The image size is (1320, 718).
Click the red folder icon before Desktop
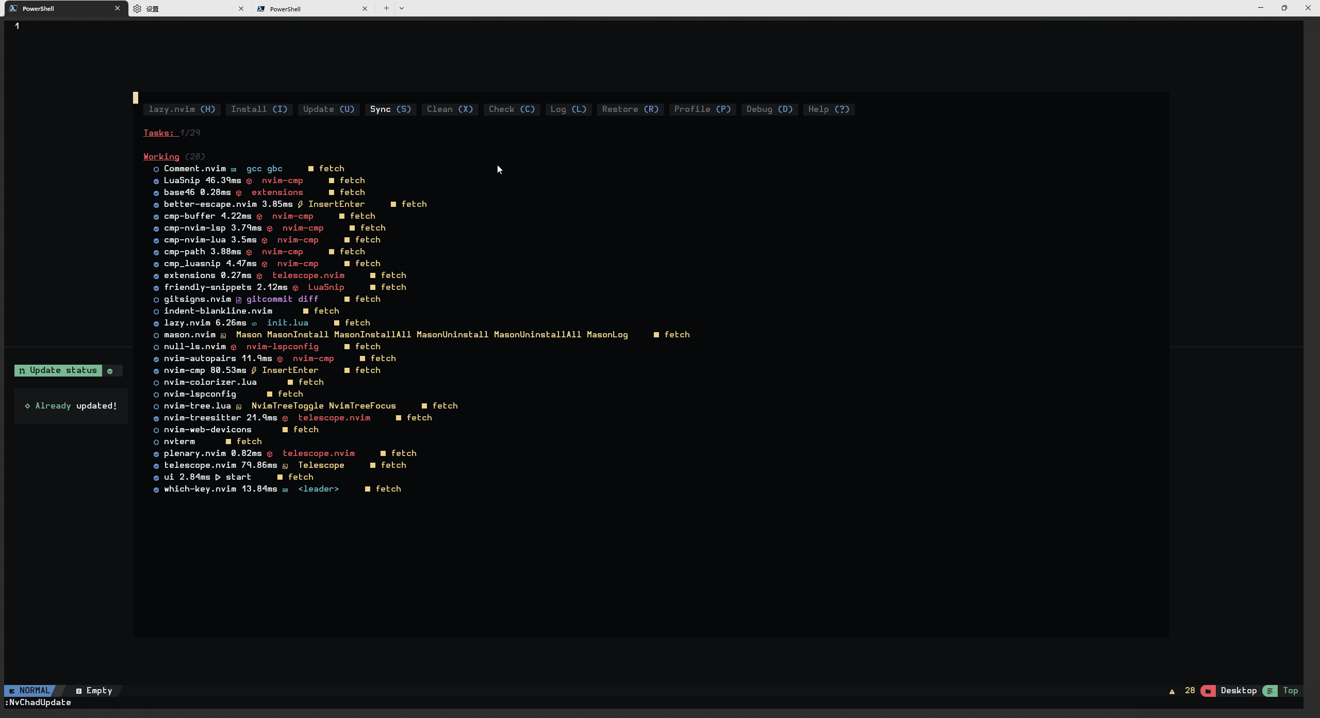pyautogui.click(x=1208, y=691)
